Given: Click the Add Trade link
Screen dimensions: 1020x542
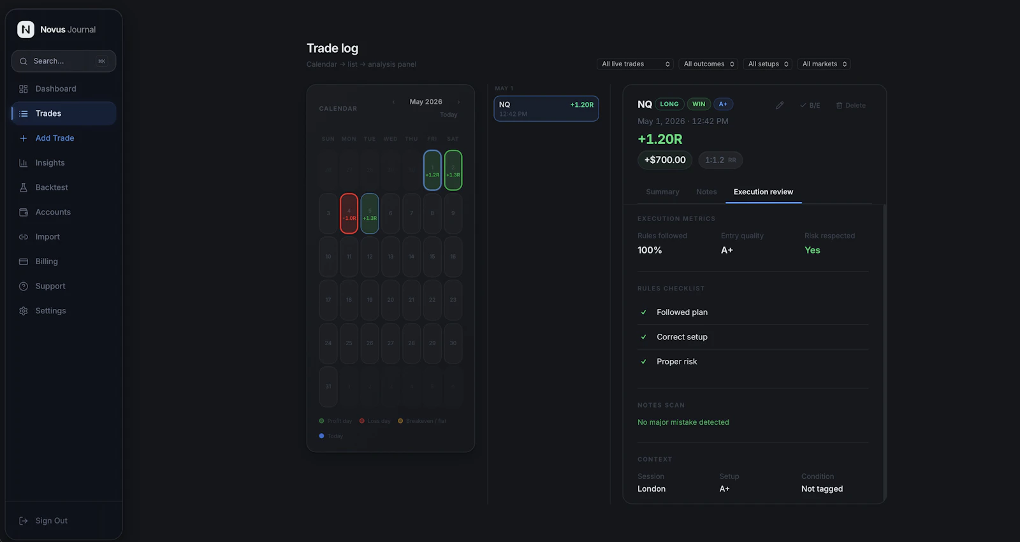Looking at the screenshot, I should 64,138.
